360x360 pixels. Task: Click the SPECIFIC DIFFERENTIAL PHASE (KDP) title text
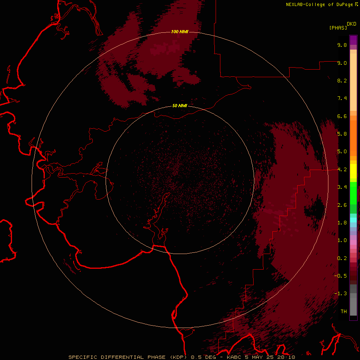[128, 357]
